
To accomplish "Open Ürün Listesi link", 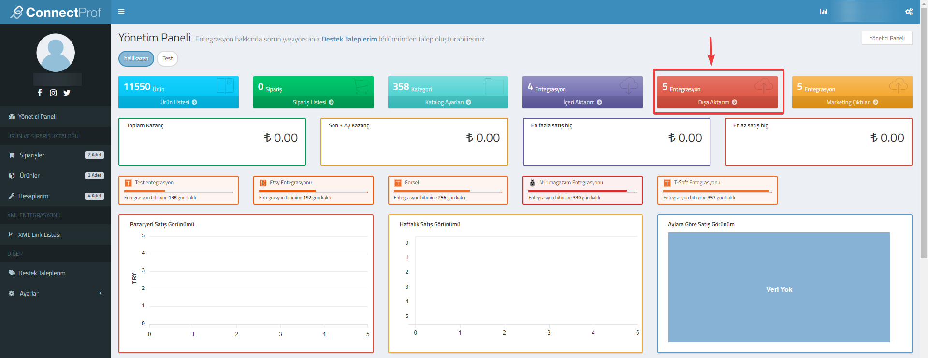I will 178,102.
